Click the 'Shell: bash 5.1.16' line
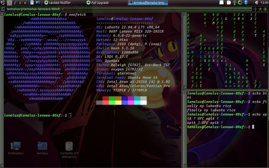Screen dimensions: 269x168 tap(115, 48)
